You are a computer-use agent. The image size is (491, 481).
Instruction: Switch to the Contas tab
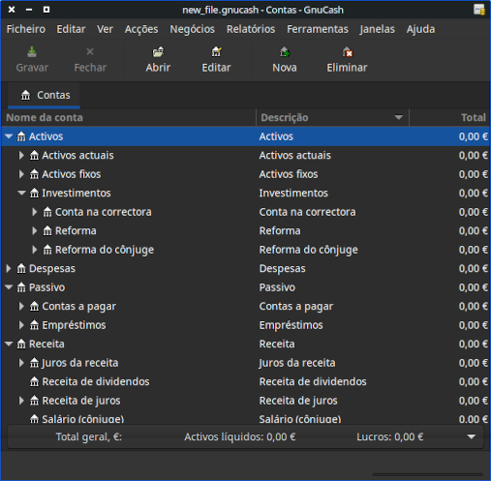[x=44, y=95]
